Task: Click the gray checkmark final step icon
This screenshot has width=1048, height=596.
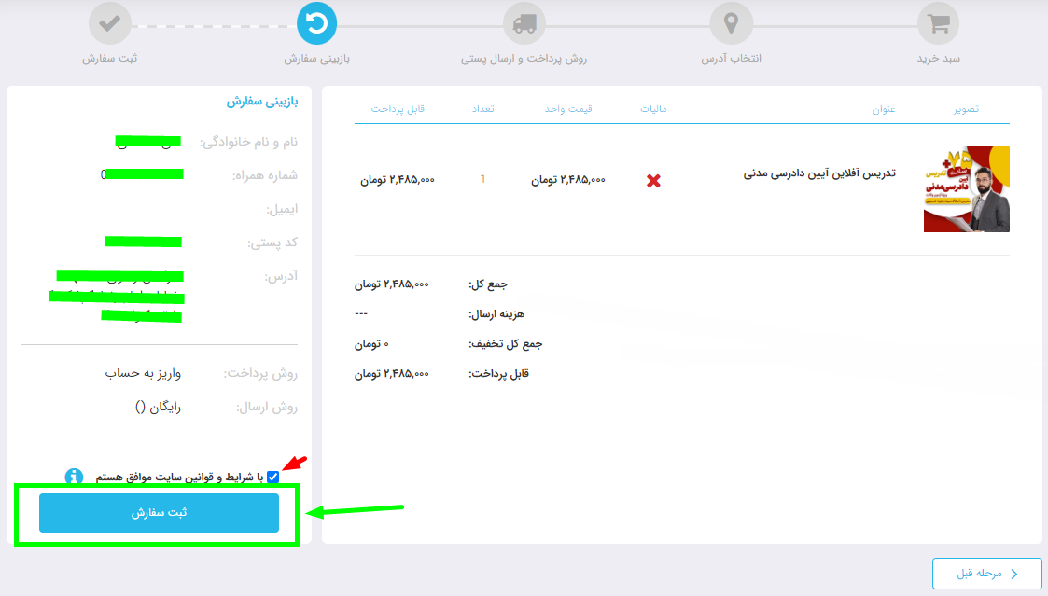Action: [x=109, y=24]
